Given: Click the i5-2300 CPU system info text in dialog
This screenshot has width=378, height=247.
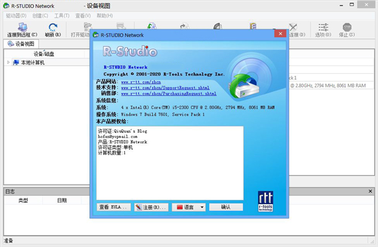Looking at the screenshot, I should 198,107.
